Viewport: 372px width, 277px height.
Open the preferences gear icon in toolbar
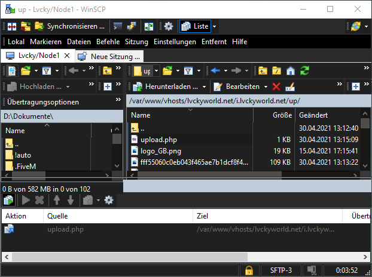tap(169, 26)
